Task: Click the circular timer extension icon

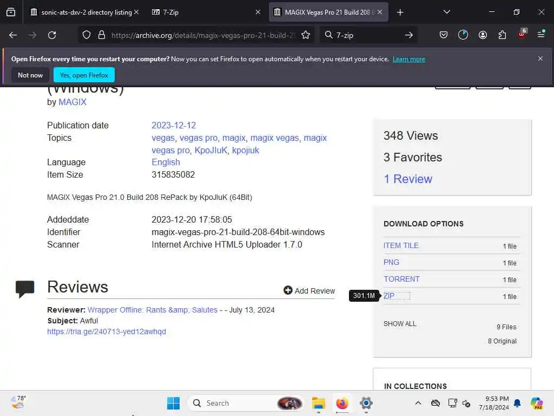Action: [x=463, y=35]
